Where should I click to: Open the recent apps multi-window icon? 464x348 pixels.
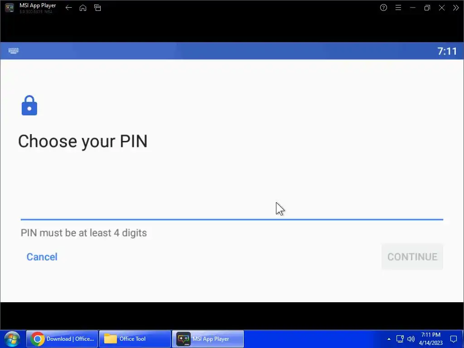pos(97,8)
